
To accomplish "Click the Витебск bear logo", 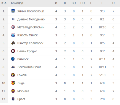I will [x=13, y=59].
